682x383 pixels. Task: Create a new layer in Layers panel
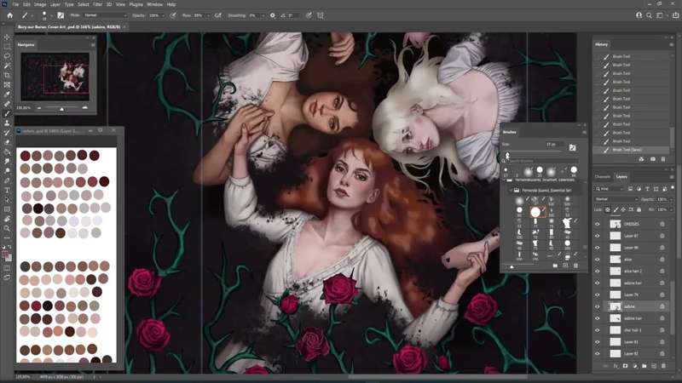(653, 366)
